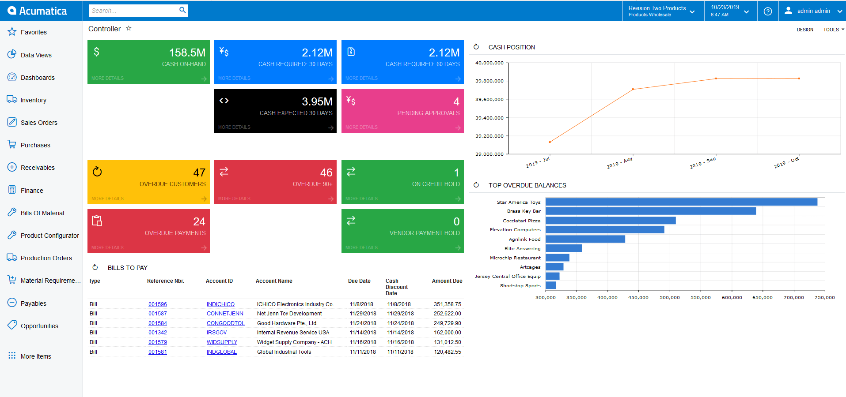Select the Inventory icon in the sidebar
Viewport: 846px width, 397px height.
click(12, 100)
